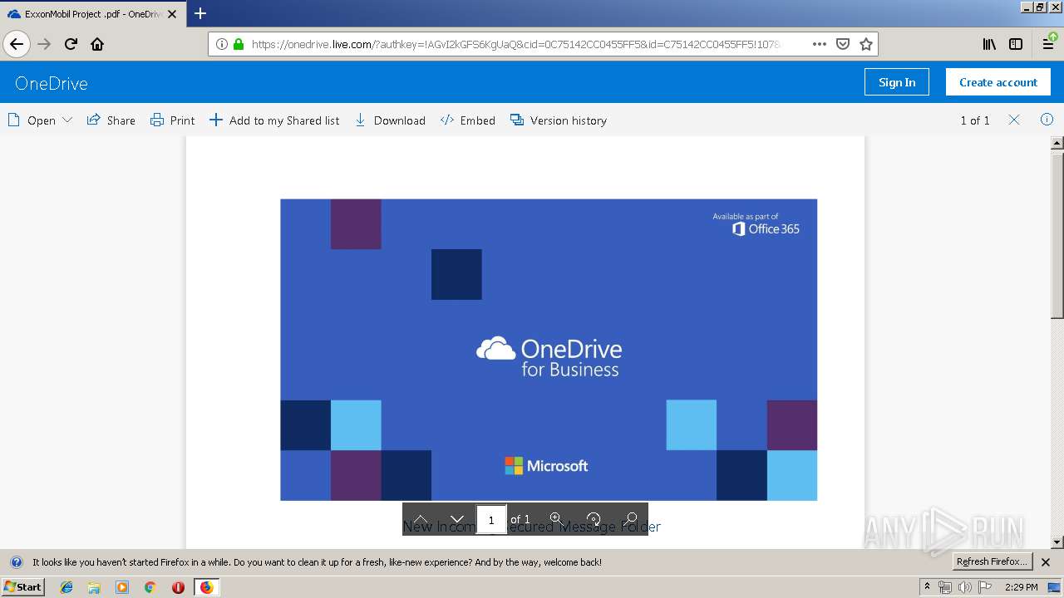
Task: Print the document from the toolbar
Action: pos(173,120)
